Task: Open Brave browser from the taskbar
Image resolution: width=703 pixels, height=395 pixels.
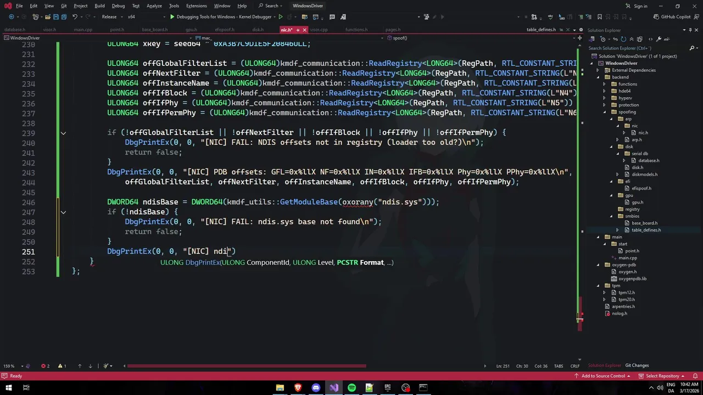Action: [x=298, y=388]
